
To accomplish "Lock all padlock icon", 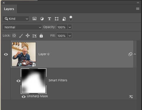I will pyautogui.click(x=41, y=36).
